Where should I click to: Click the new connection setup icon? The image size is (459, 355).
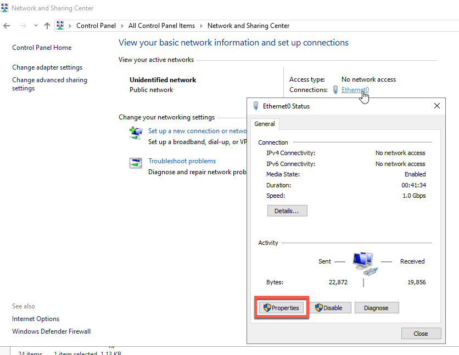point(136,133)
